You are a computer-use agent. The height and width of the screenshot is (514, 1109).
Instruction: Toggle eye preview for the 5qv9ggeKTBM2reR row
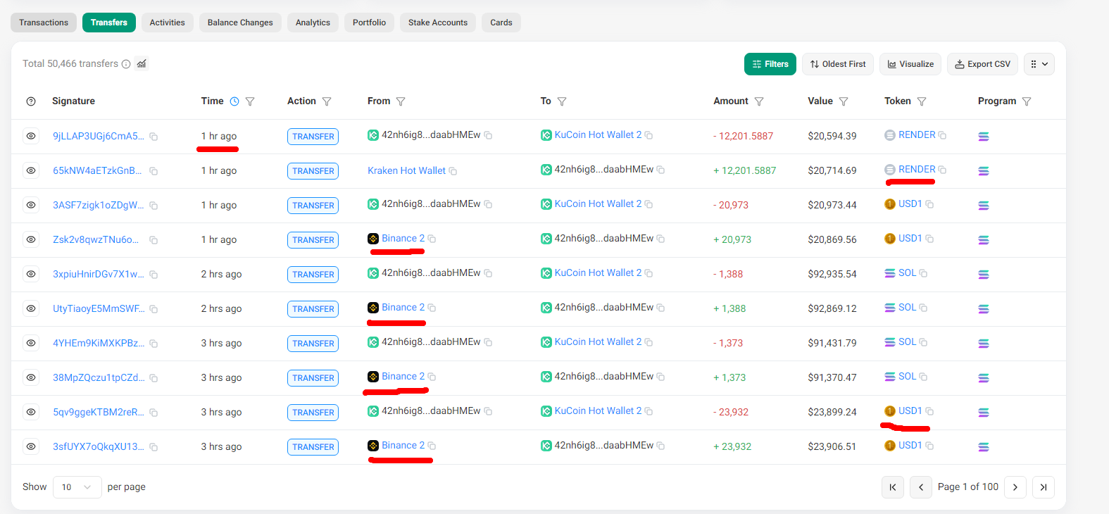(x=31, y=412)
